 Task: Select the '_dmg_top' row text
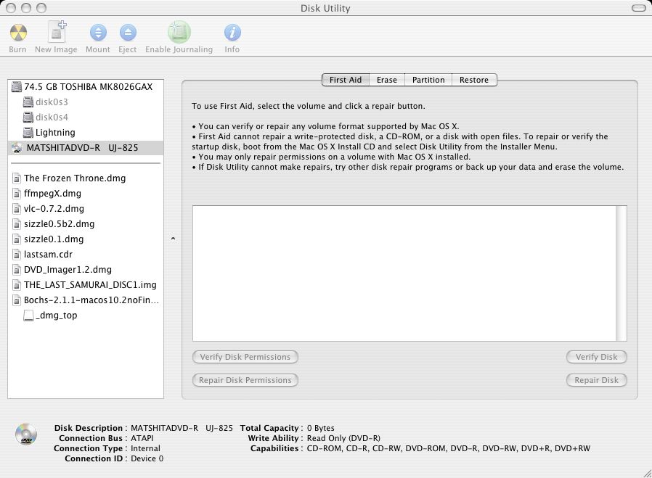[56, 316]
